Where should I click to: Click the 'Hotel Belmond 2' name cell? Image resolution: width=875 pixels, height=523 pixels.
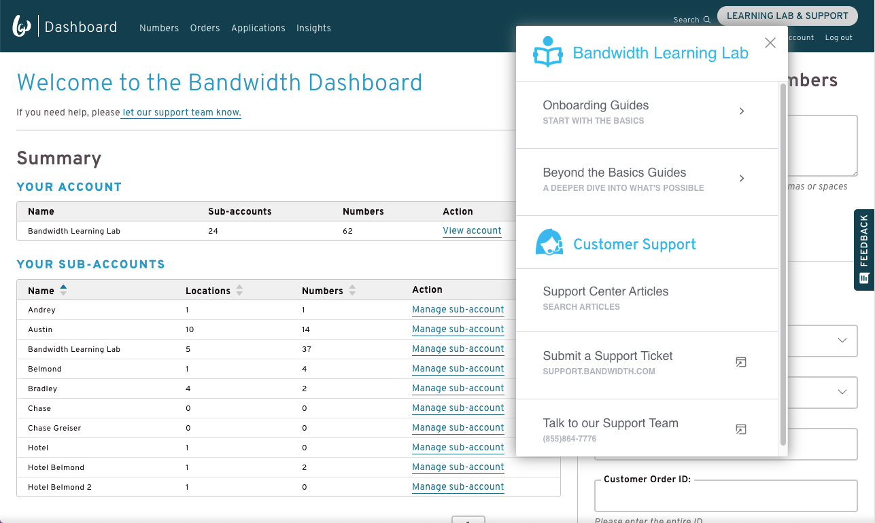click(x=60, y=487)
